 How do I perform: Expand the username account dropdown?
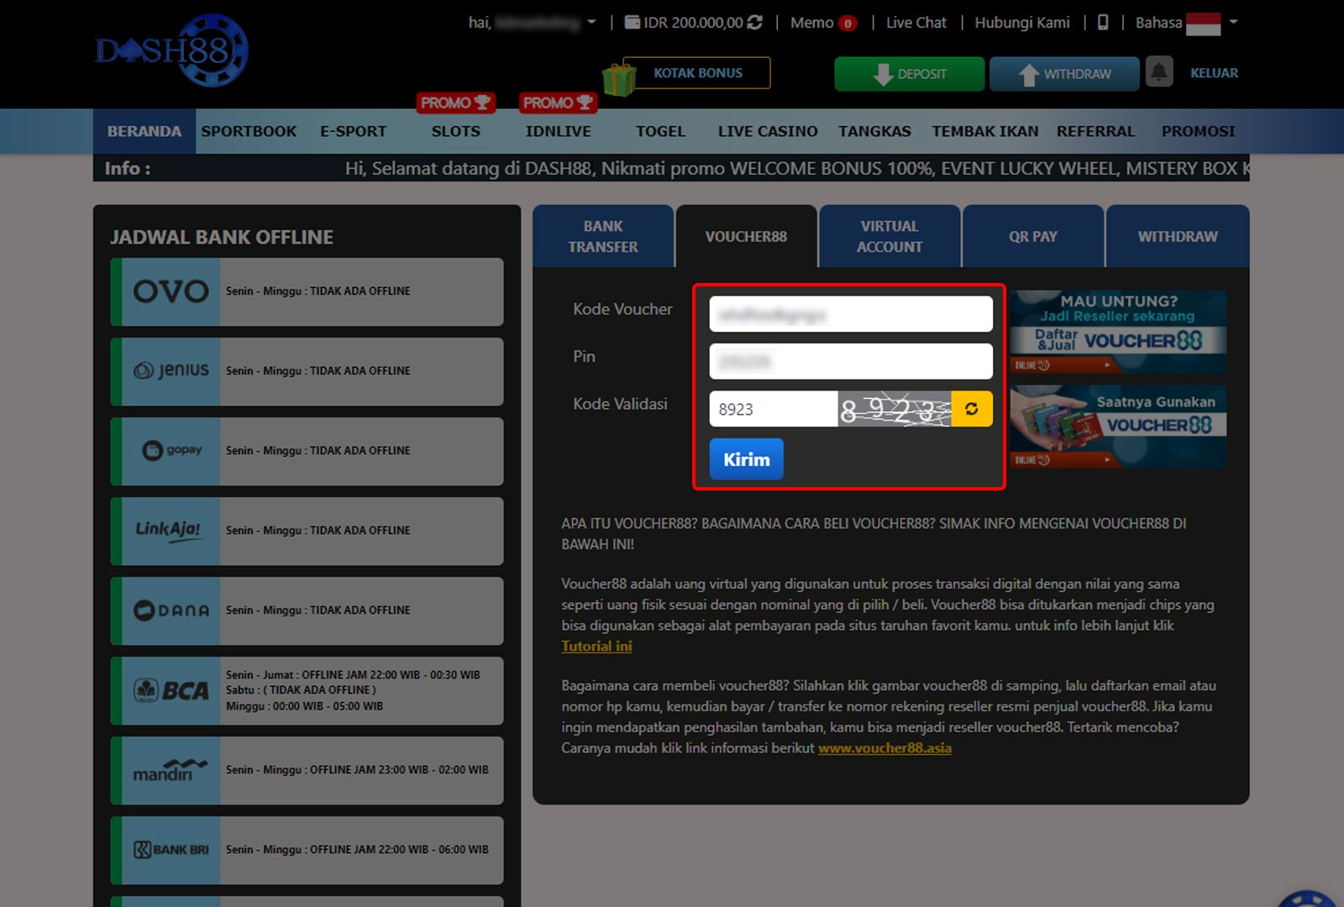click(x=591, y=23)
